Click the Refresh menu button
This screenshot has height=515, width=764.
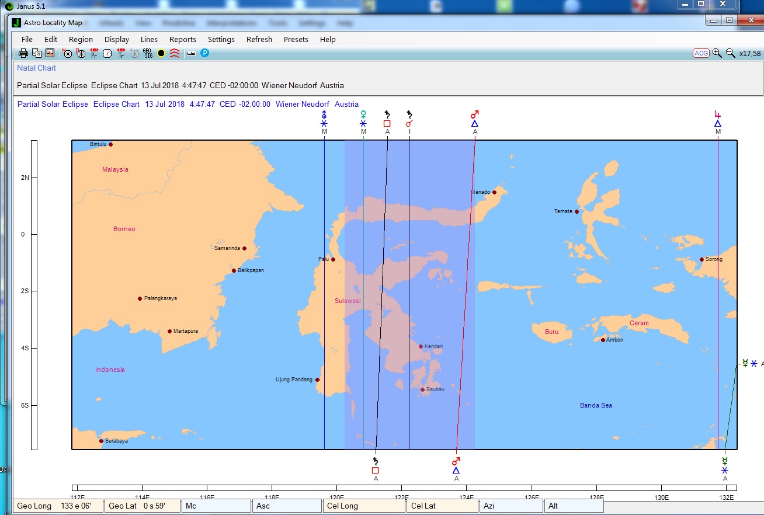coord(259,40)
